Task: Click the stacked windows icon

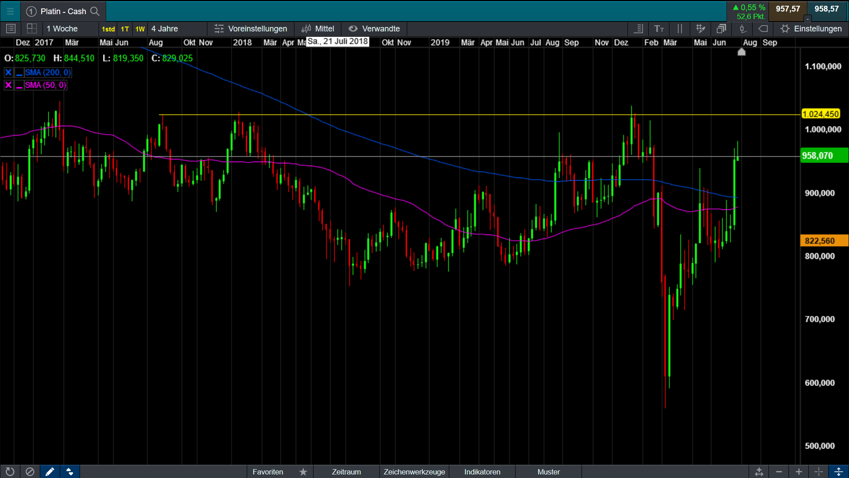Action: (x=721, y=29)
